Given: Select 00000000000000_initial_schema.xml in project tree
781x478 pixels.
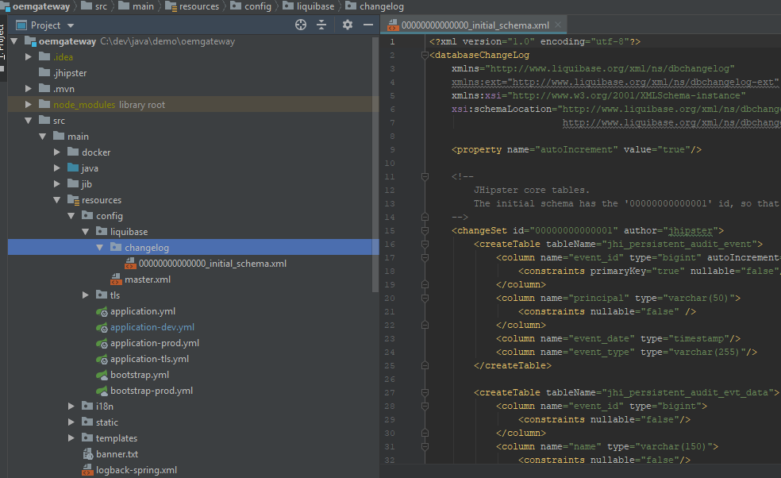Looking at the screenshot, I should point(212,264).
